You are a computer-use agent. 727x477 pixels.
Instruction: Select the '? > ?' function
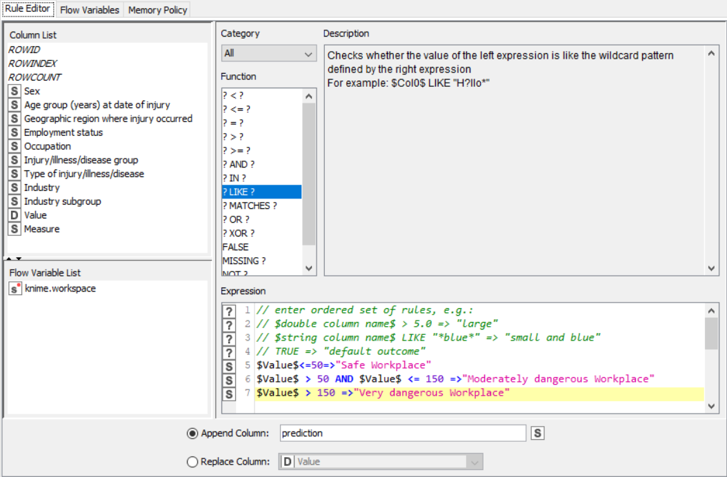pos(262,136)
